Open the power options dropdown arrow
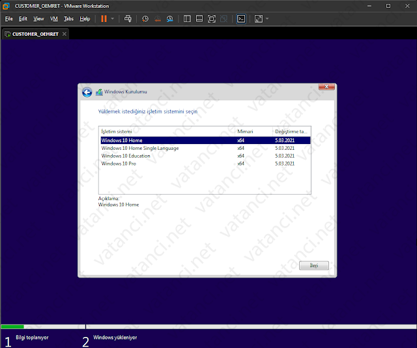The image size is (417, 348). click(113, 19)
